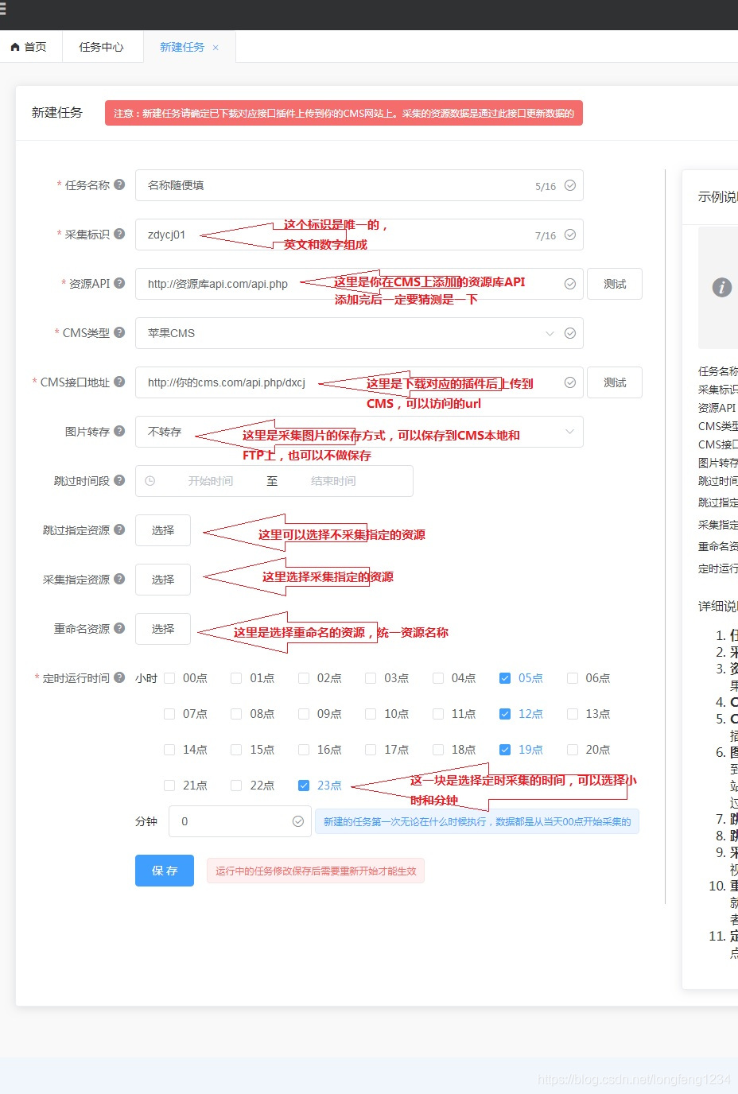Click the help icon beside 任务名称
This screenshot has height=1094, width=738.
coord(119,184)
